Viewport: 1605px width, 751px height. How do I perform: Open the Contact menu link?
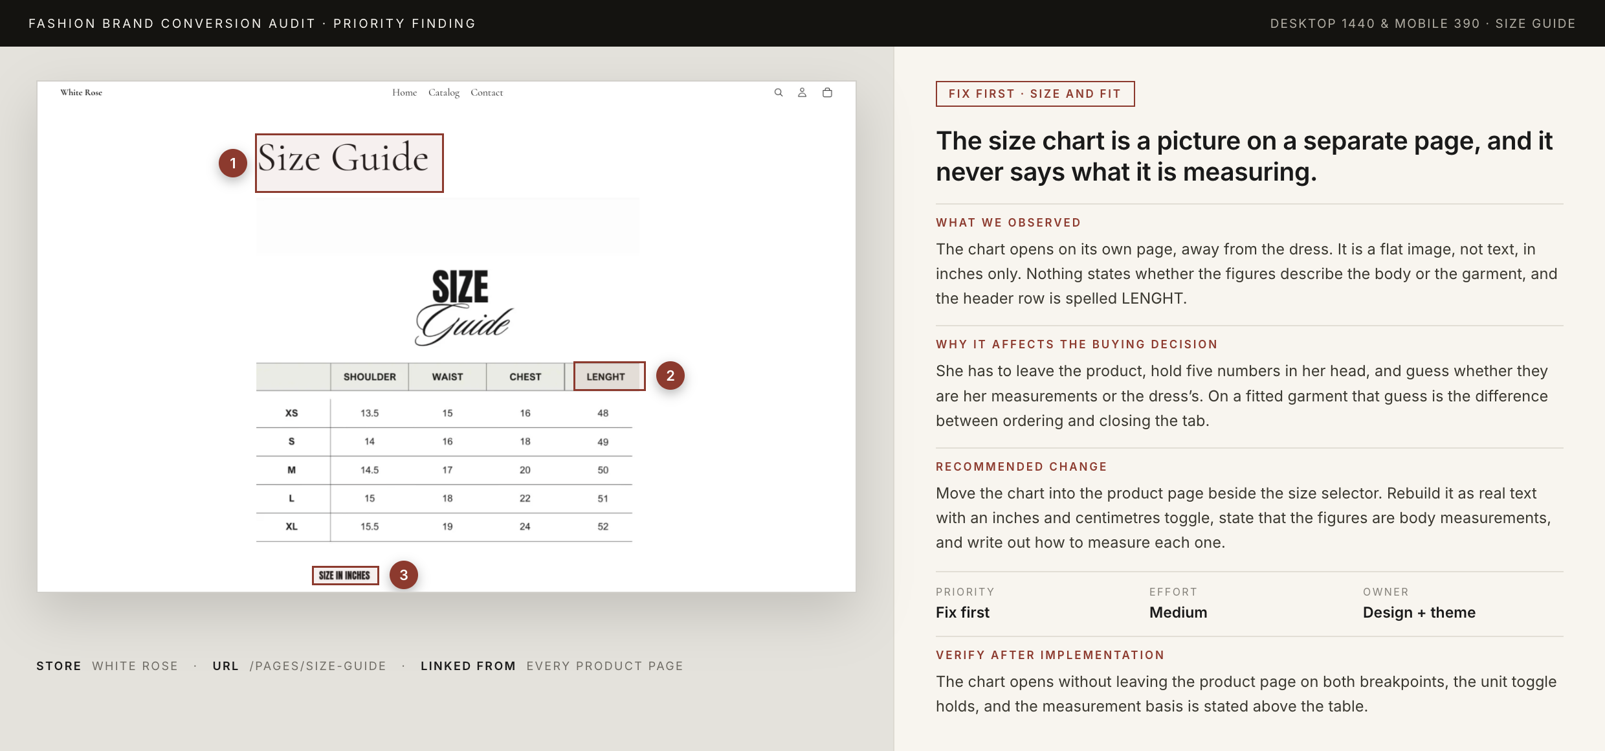[487, 93]
